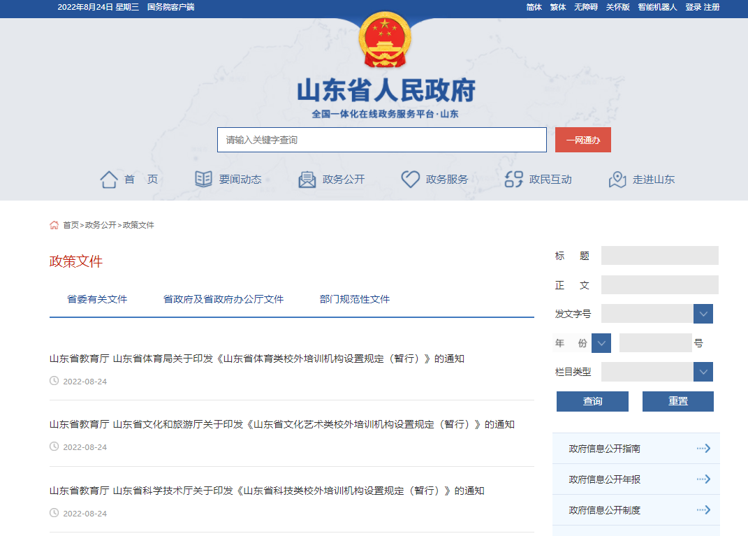Viewport: 748px width, 536px height.
Task: Open the 体育类校外培训机构设置规定 notice
Action: (x=256, y=358)
